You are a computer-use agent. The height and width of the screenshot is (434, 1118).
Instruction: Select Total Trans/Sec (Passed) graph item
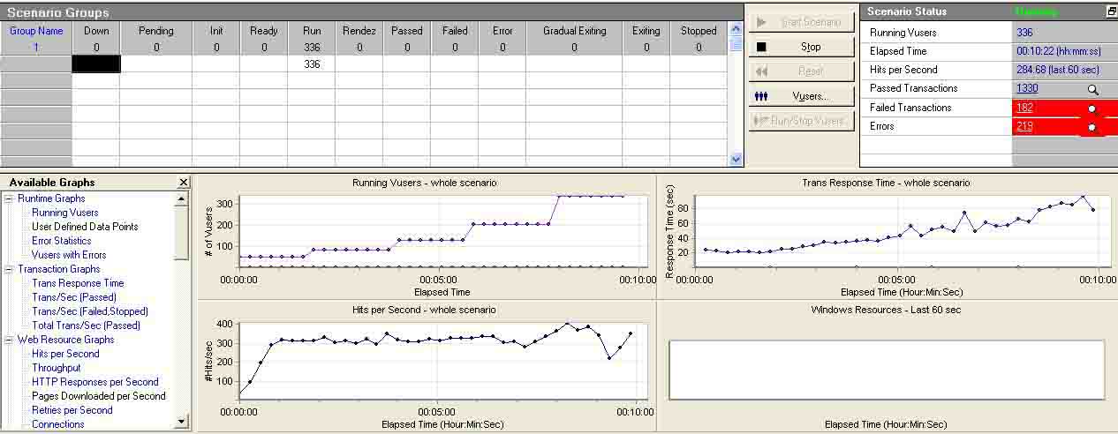tap(87, 325)
